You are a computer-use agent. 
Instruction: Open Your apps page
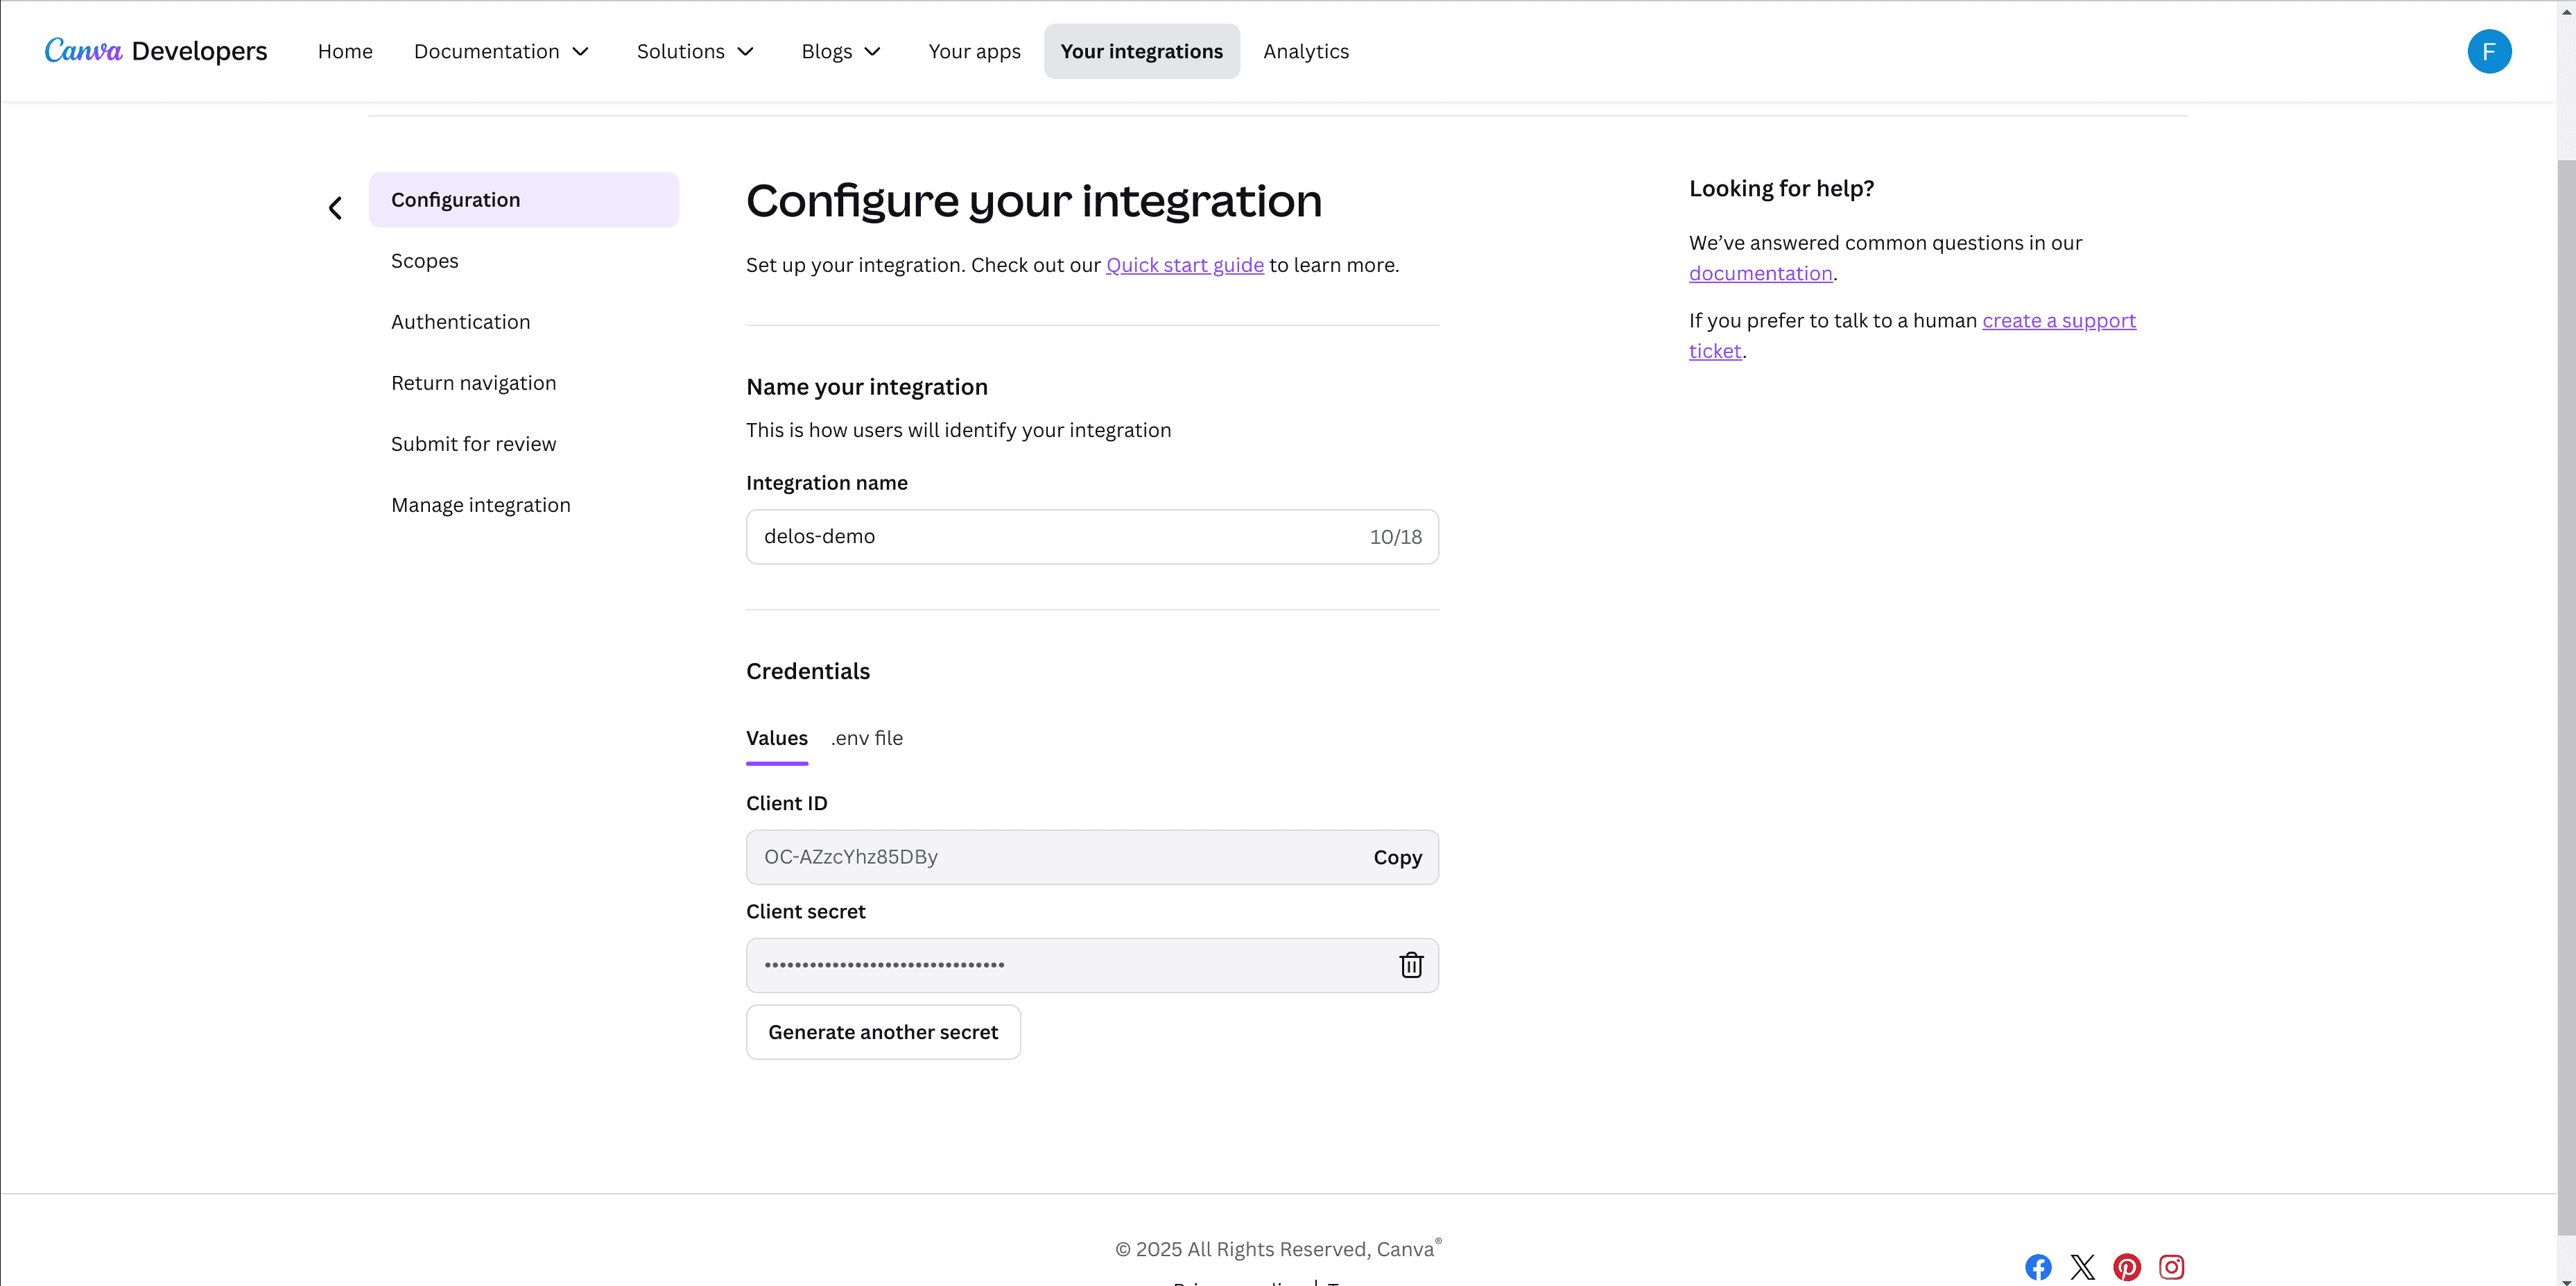coord(974,51)
